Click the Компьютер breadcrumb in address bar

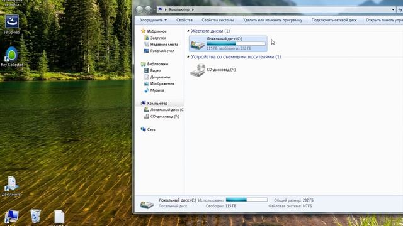(179, 9)
